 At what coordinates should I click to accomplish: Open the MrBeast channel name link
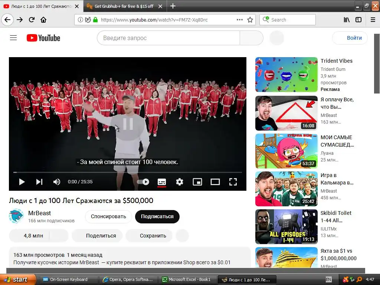[x=39, y=213]
